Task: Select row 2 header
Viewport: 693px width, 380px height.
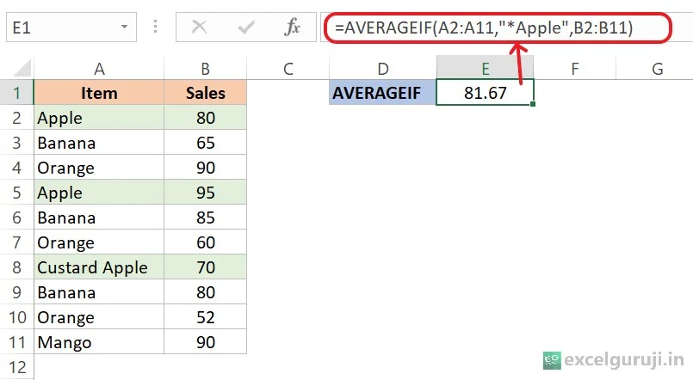Action: [x=17, y=118]
